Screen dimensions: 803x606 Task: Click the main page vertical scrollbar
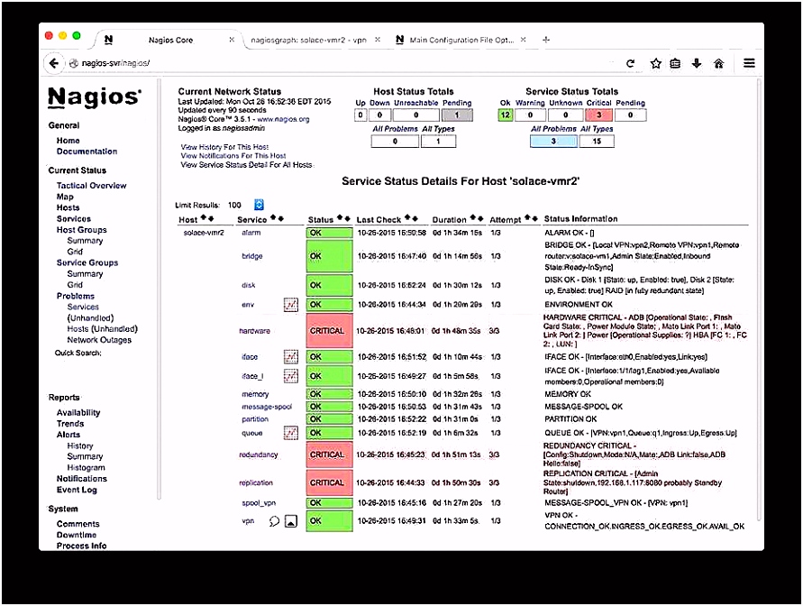[x=760, y=300]
